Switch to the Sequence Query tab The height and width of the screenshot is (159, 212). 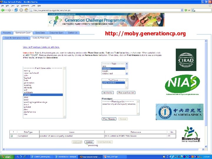tap(57, 33)
